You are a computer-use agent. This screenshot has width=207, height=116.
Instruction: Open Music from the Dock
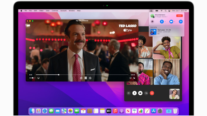(x=115, y=111)
